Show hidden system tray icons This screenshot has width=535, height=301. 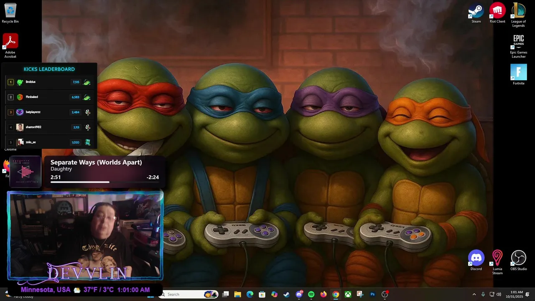click(x=474, y=294)
